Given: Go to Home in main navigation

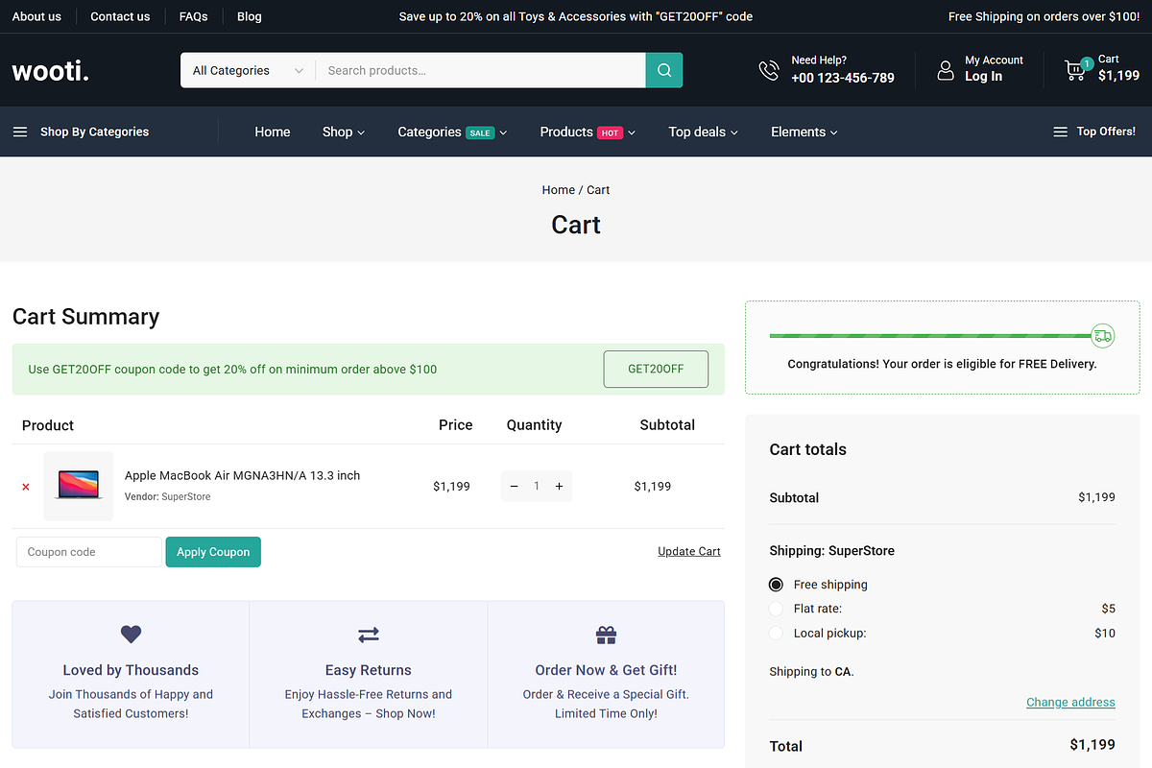Looking at the screenshot, I should tap(273, 132).
